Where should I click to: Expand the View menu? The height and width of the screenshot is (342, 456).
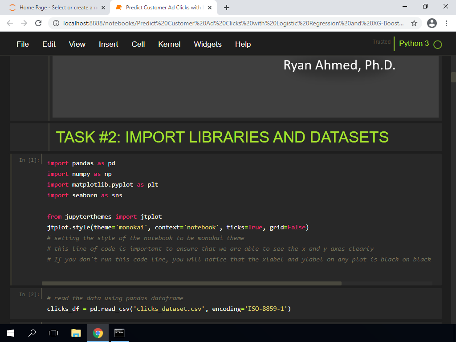77,44
